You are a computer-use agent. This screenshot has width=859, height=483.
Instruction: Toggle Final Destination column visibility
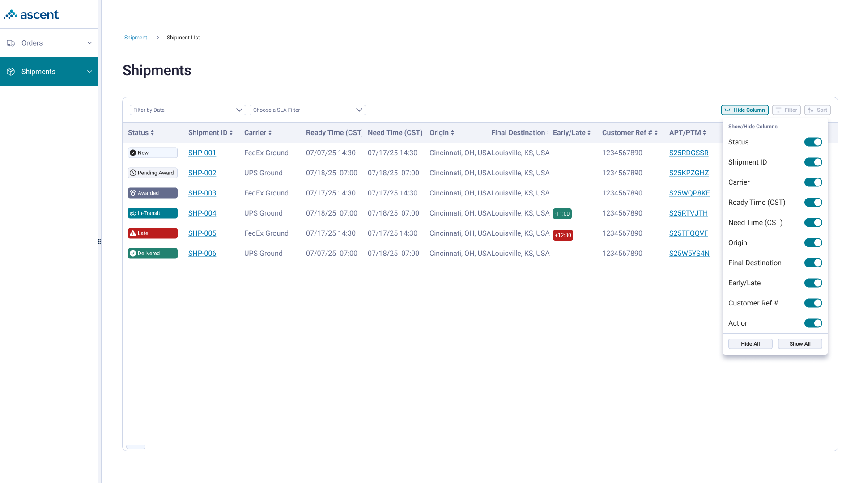click(x=813, y=263)
